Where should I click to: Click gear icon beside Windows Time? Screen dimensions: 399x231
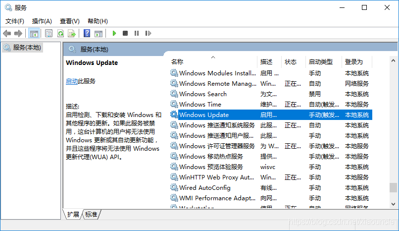(174, 105)
